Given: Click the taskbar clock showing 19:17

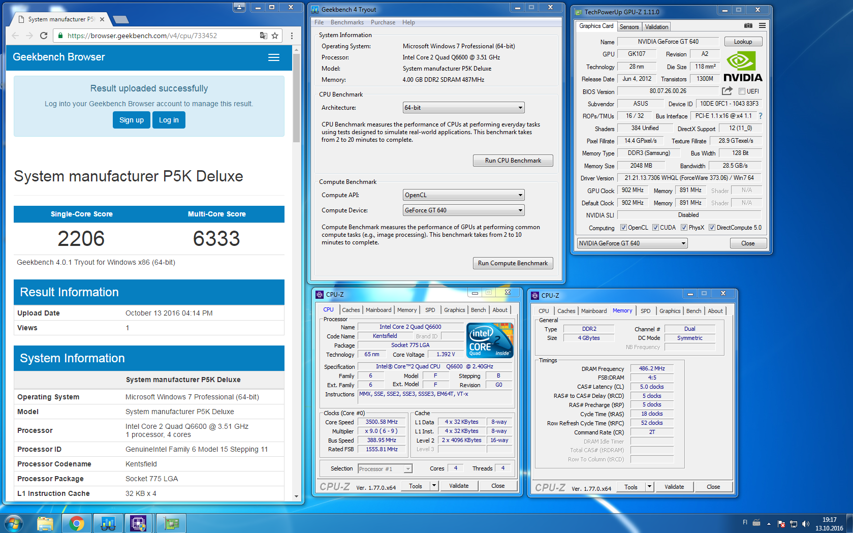Looking at the screenshot, I should tap(829, 523).
